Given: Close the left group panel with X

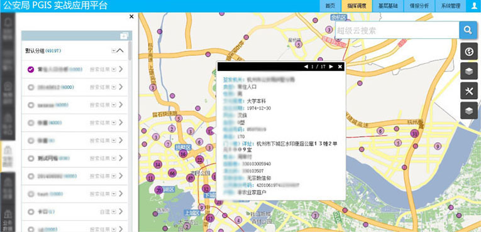Looking at the screenshot, I should click(131, 16).
